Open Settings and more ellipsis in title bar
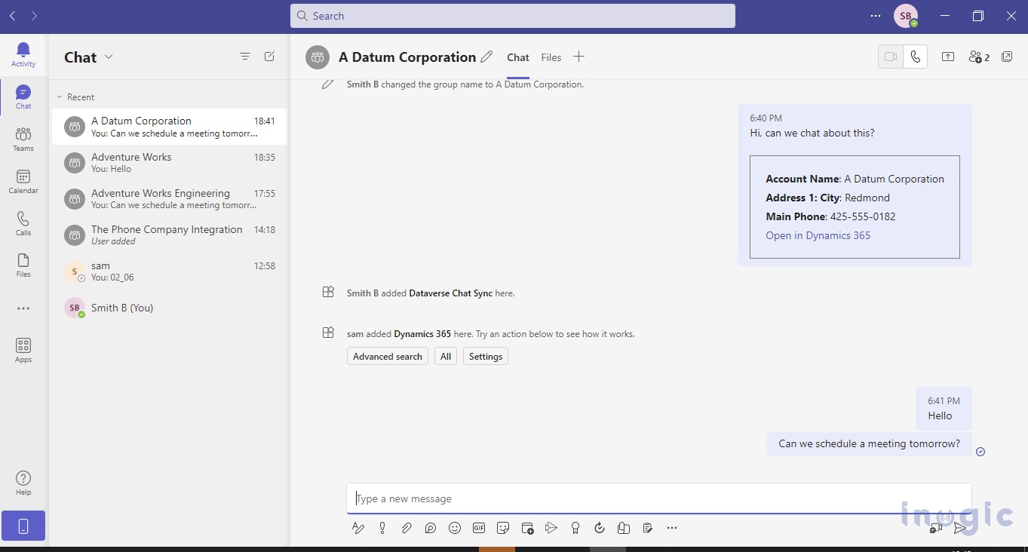Screen dimensions: 1028x552 pyautogui.click(x=875, y=16)
